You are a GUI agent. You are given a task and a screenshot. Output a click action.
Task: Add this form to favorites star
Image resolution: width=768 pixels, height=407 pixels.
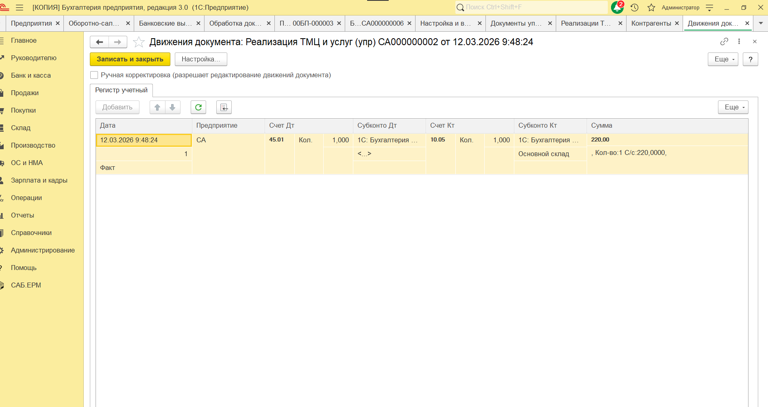[139, 42]
